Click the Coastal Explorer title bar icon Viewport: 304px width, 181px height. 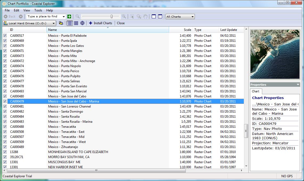tap(4, 4)
